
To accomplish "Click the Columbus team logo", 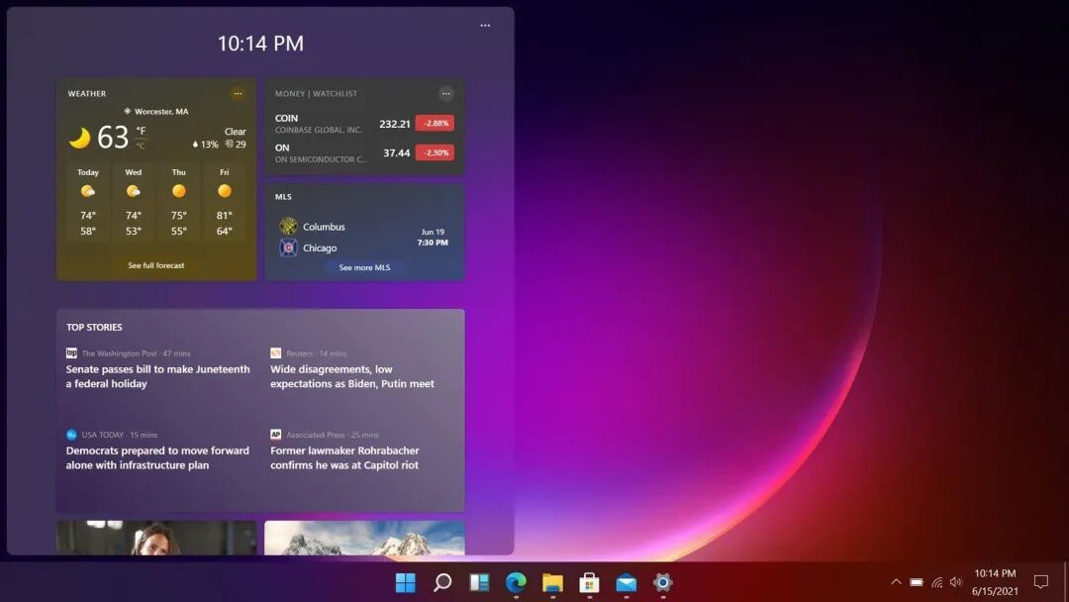I will coord(288,226).
